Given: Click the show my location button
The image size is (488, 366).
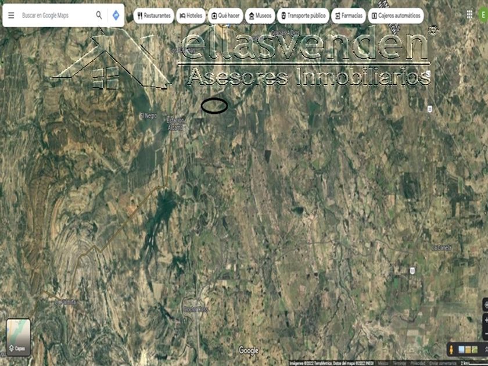Looking at the screenshot, I should pos(486,304).
